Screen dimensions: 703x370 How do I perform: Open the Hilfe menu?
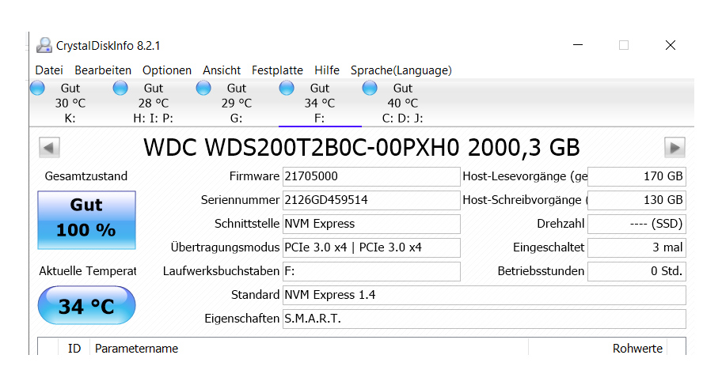(327, 70)
